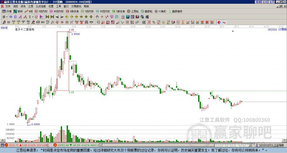Open the 江恩 menu
Viewport: 287px width, 153px height.
31,6
